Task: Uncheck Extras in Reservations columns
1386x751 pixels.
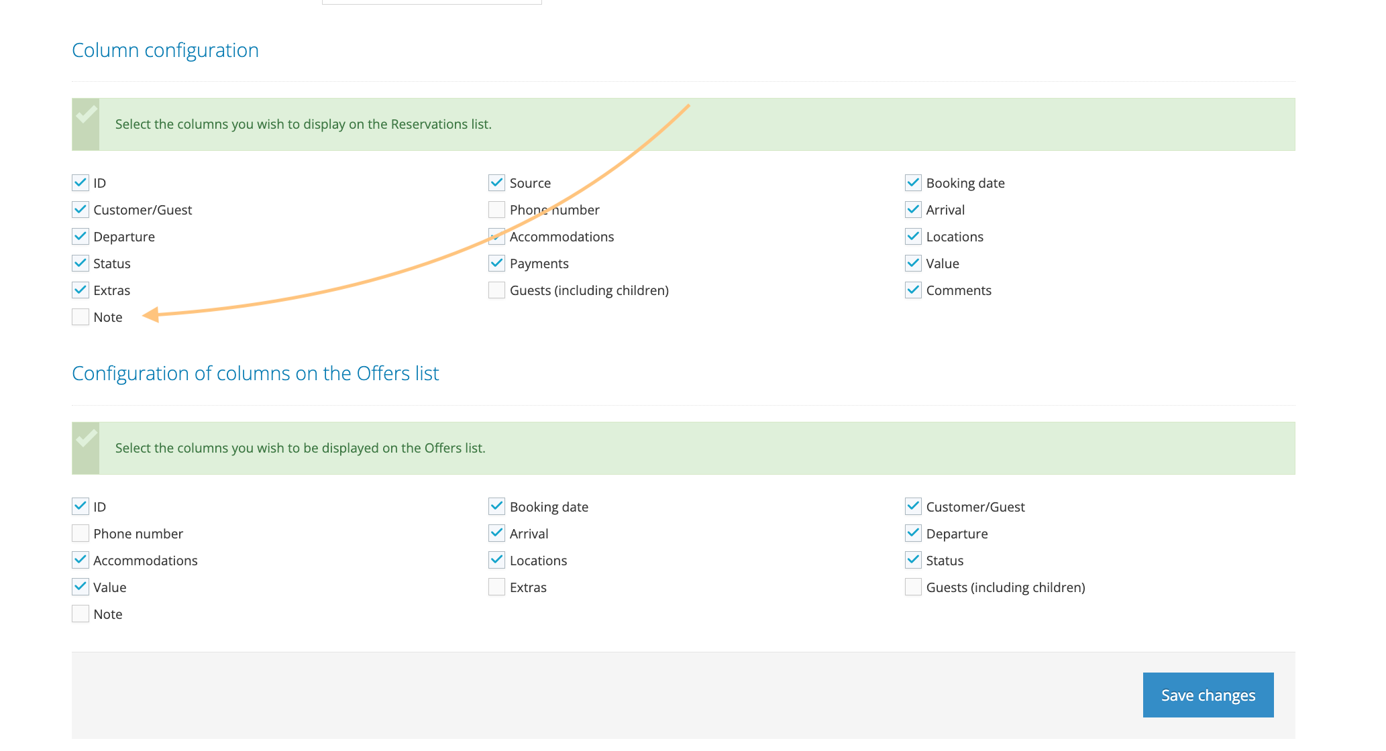Action: 81,290
